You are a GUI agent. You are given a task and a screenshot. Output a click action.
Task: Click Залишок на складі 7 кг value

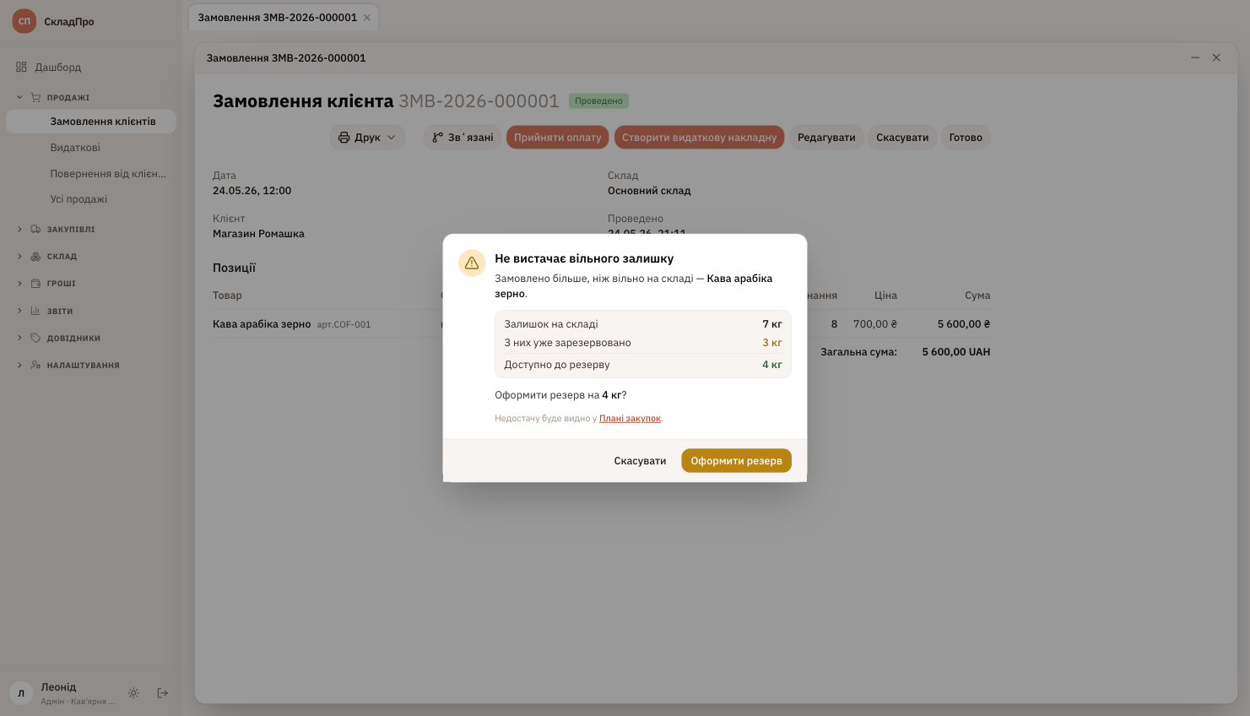click(x=772, y=324)
